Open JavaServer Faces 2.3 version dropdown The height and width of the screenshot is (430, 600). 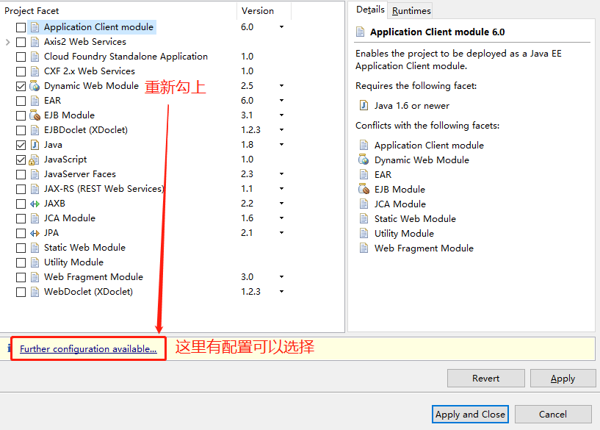click(281, 174)
